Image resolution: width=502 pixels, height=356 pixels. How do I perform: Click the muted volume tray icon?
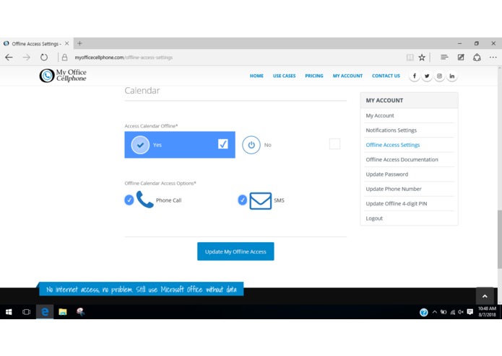(x=461, y=312)
